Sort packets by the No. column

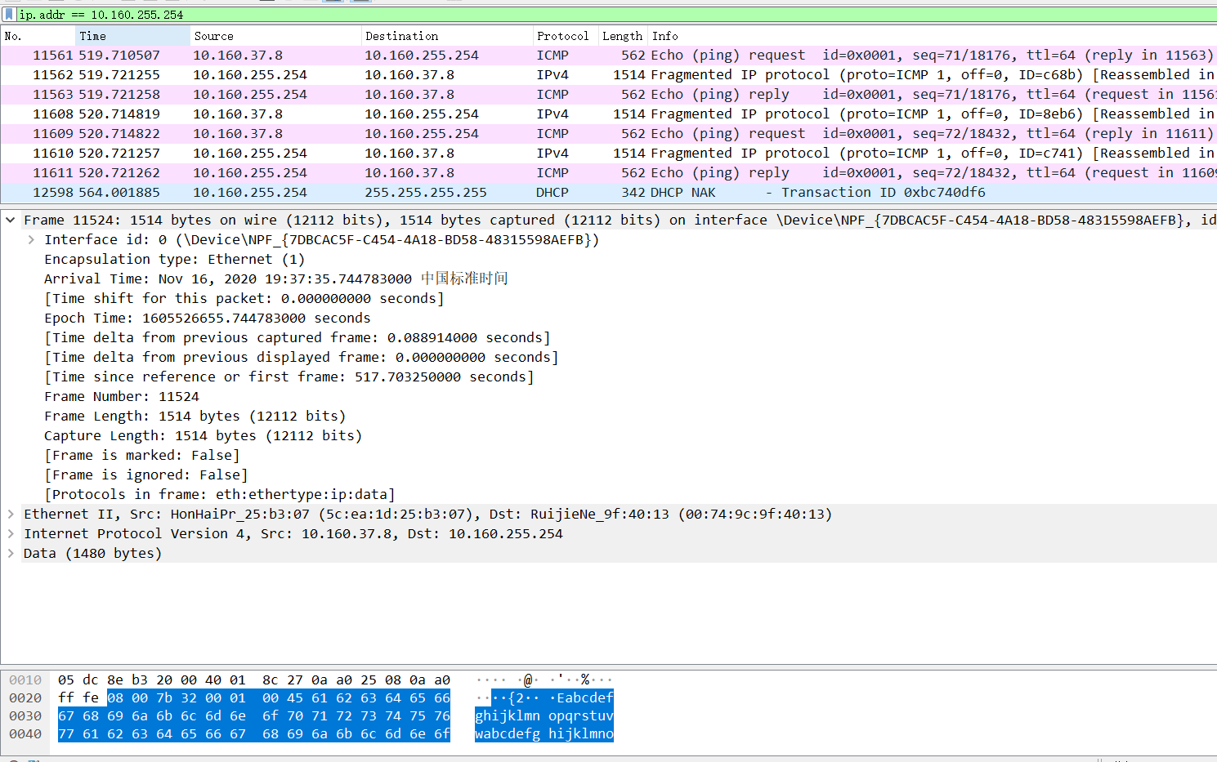tap(38, 36)
